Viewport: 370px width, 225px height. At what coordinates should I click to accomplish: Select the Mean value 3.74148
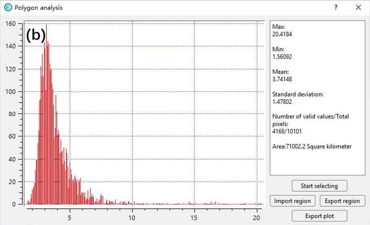click(282, 79)
